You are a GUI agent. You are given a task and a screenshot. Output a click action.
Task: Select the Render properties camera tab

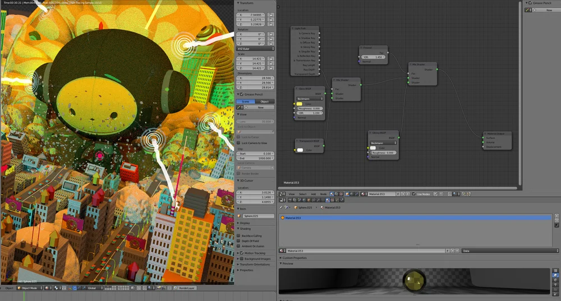tap(290, 200)
